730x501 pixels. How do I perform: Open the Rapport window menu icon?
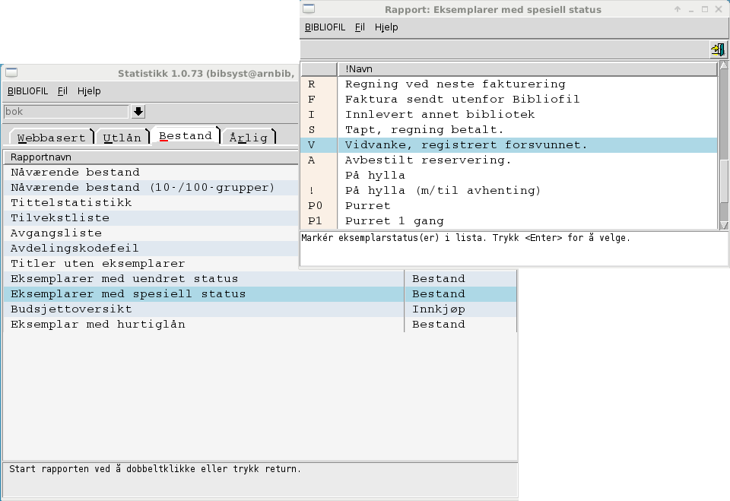click(x=309, y=9)
